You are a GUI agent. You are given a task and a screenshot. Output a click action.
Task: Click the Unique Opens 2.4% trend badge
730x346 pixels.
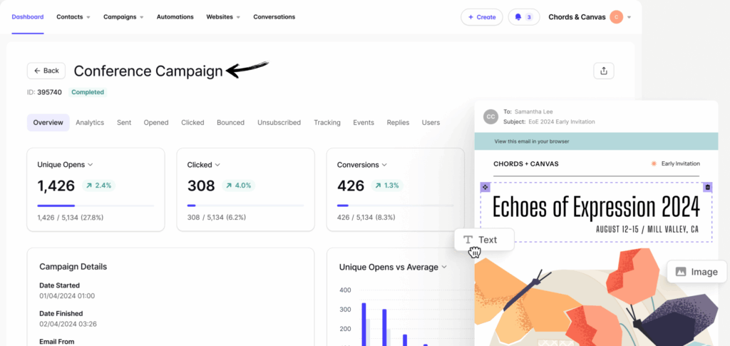click(98, 185)
